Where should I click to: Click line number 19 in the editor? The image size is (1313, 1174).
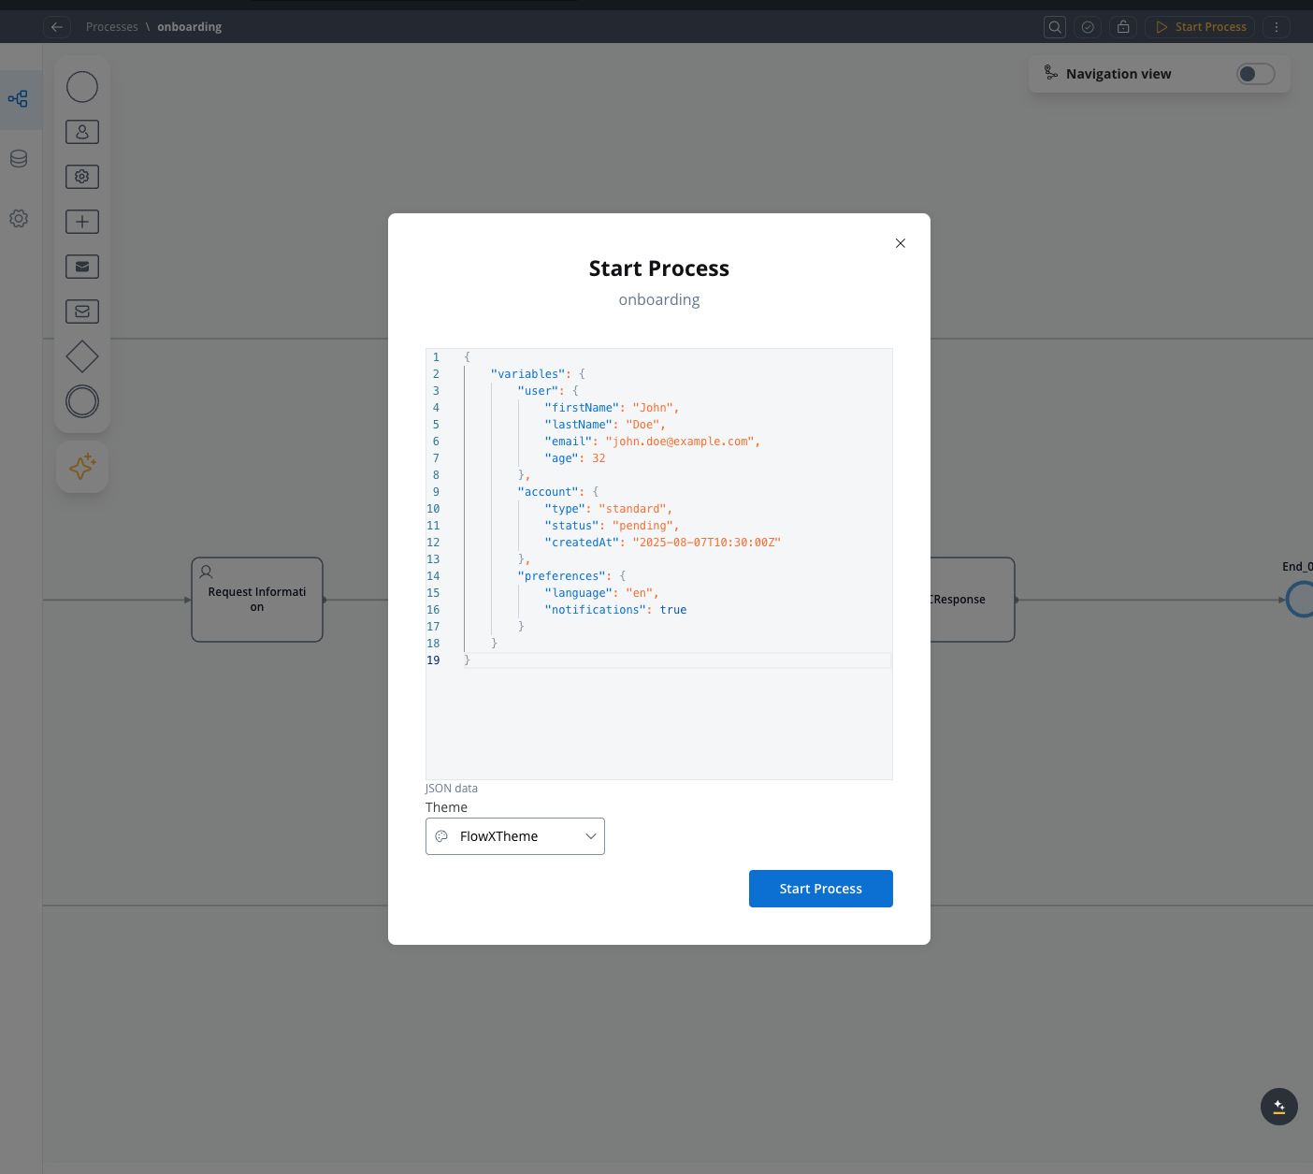(x=433, y=660)
